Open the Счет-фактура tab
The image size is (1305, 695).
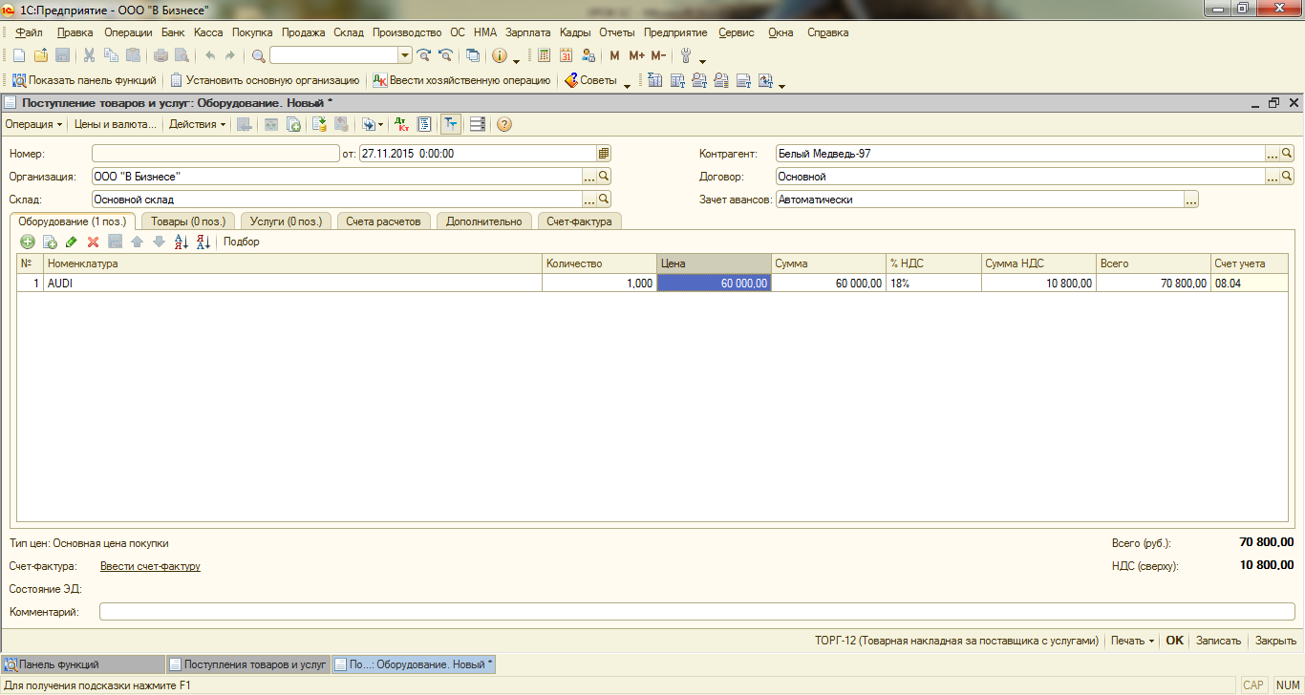point(580,221)
